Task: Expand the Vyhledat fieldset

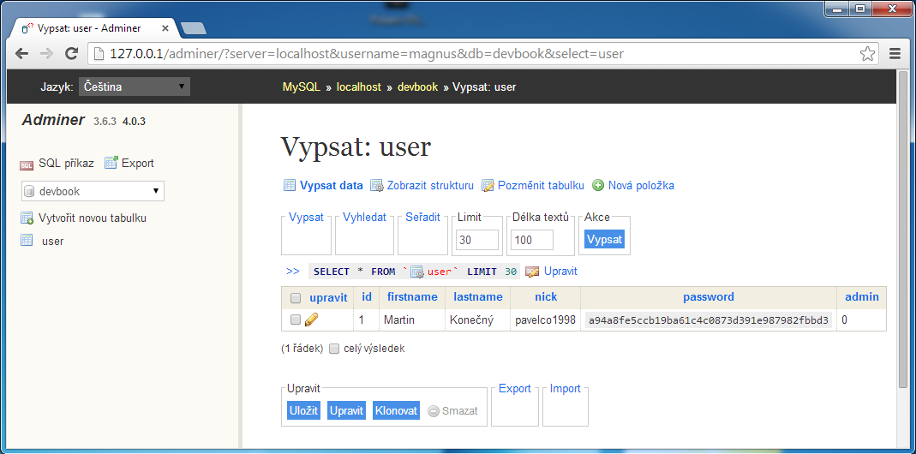Action: [x=364, y=218]
